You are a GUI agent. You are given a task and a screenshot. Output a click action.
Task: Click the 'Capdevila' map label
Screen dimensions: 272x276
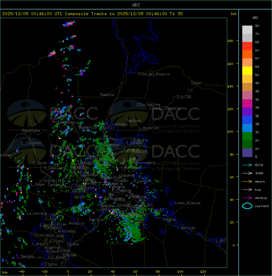(x=88, y=128)
